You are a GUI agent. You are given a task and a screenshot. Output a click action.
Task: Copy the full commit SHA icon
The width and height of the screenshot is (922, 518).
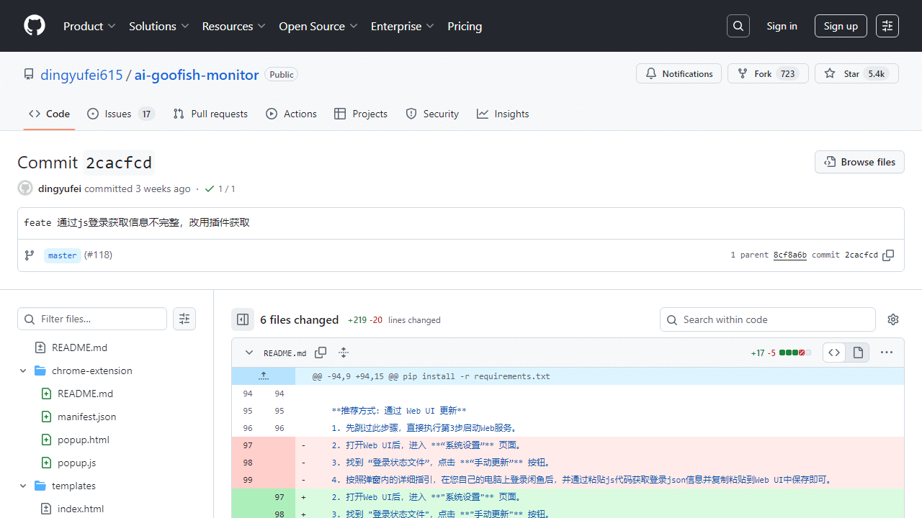pos(888,255)
